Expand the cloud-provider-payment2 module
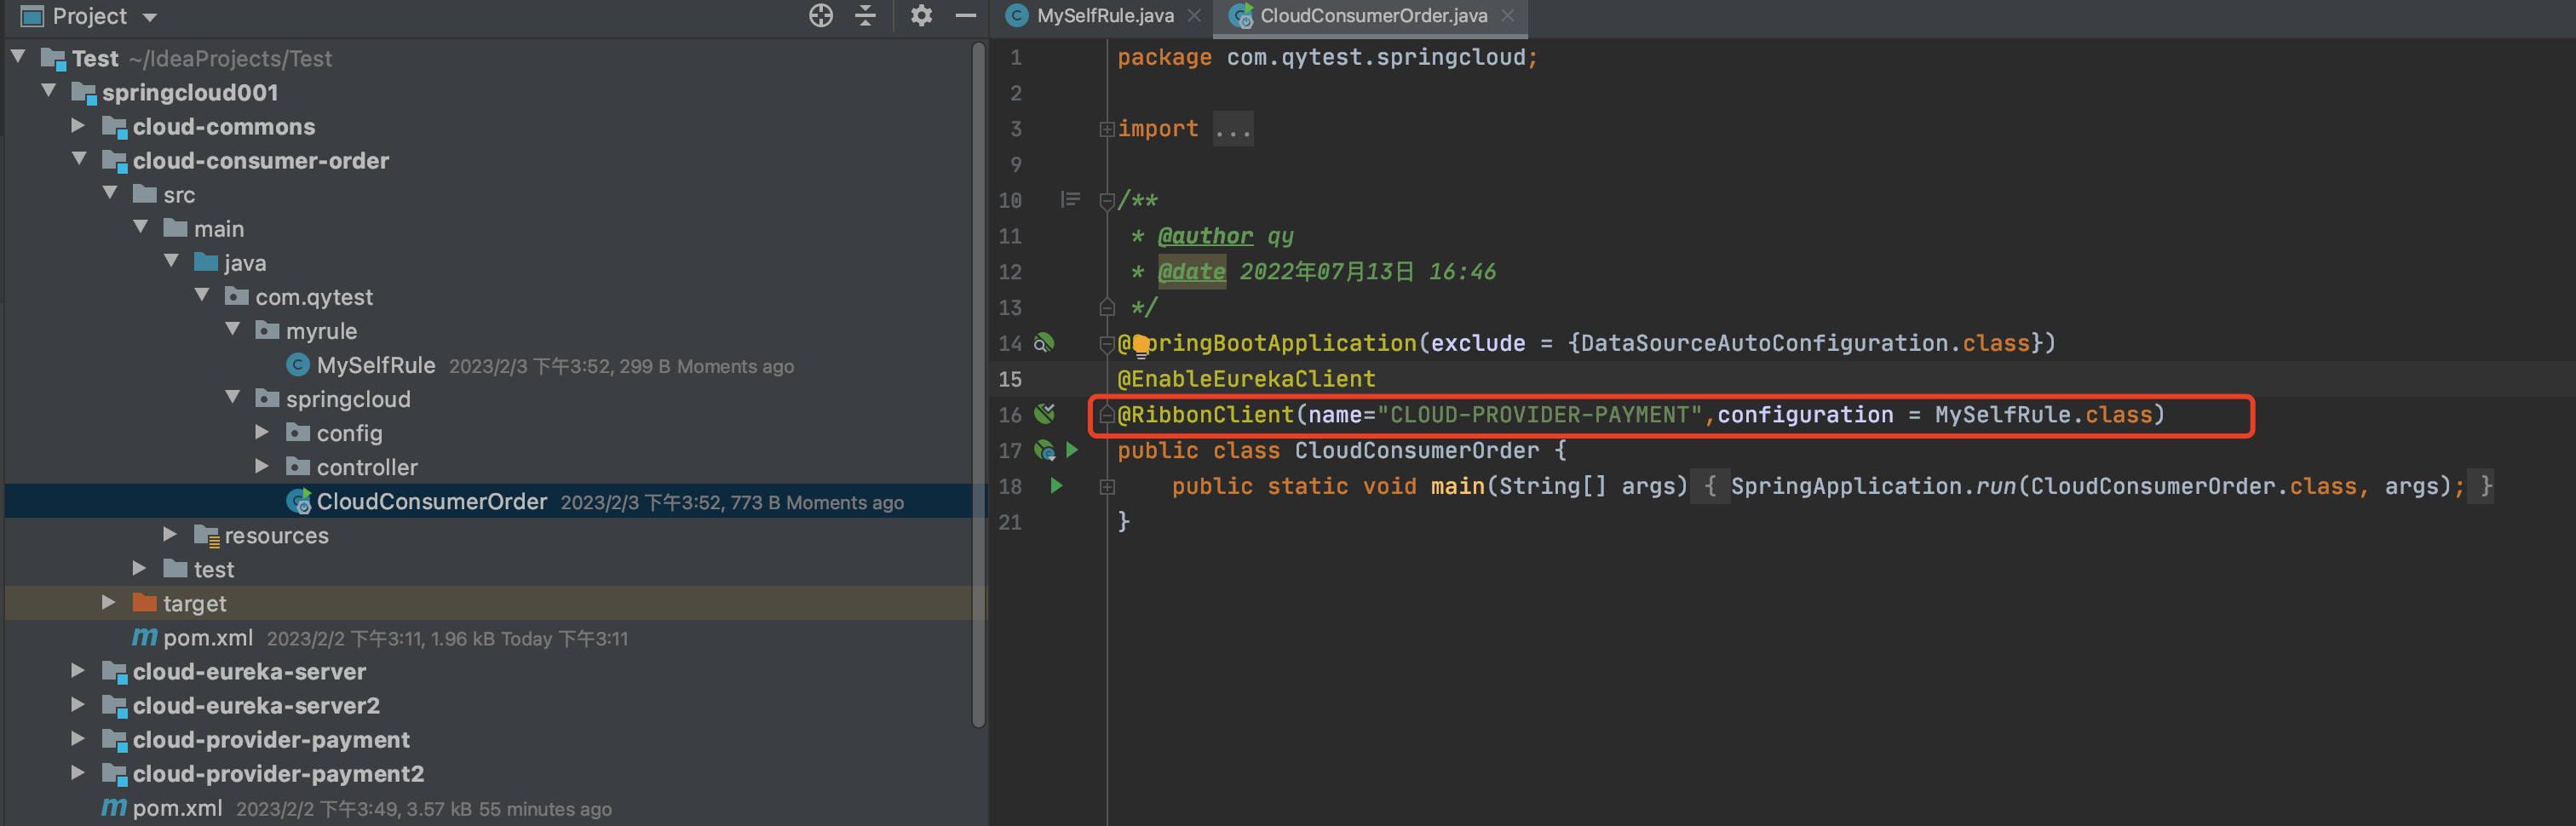This screenshot has height=826, width=2576. pyautogui.click(x=78, y=772)
